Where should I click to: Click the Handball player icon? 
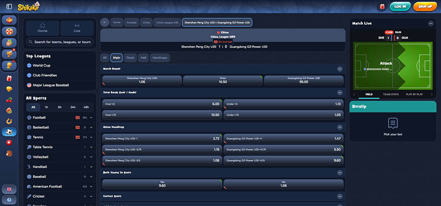coord(29,167)
